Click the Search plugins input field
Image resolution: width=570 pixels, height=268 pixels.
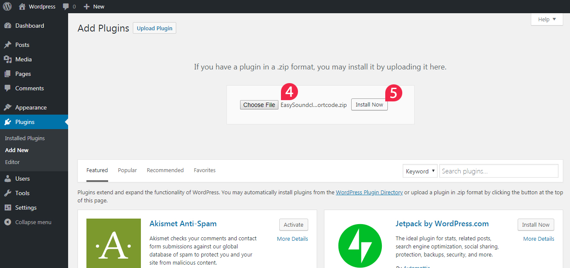click(499, 171)
